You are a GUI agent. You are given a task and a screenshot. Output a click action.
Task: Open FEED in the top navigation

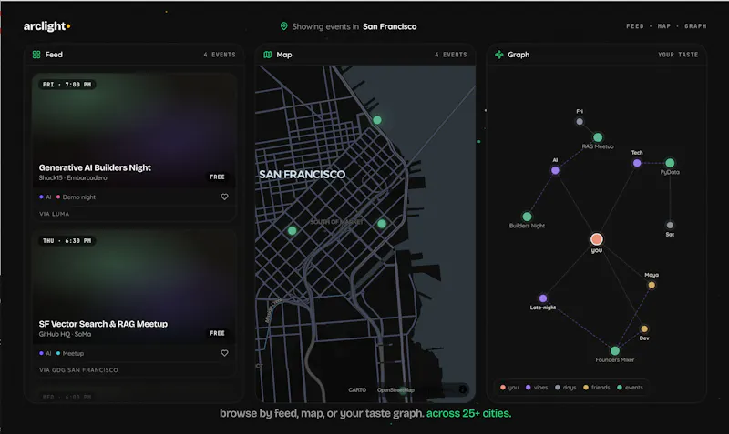(x=634, y=26)
